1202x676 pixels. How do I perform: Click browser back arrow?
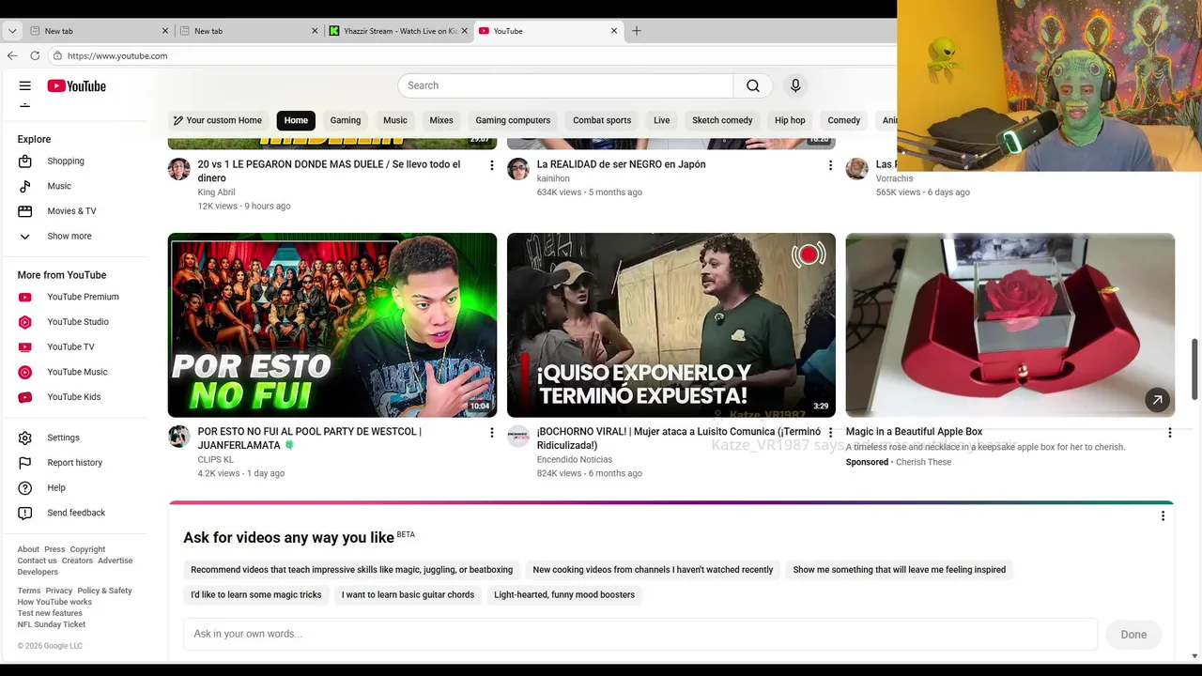tap(12, 55)
